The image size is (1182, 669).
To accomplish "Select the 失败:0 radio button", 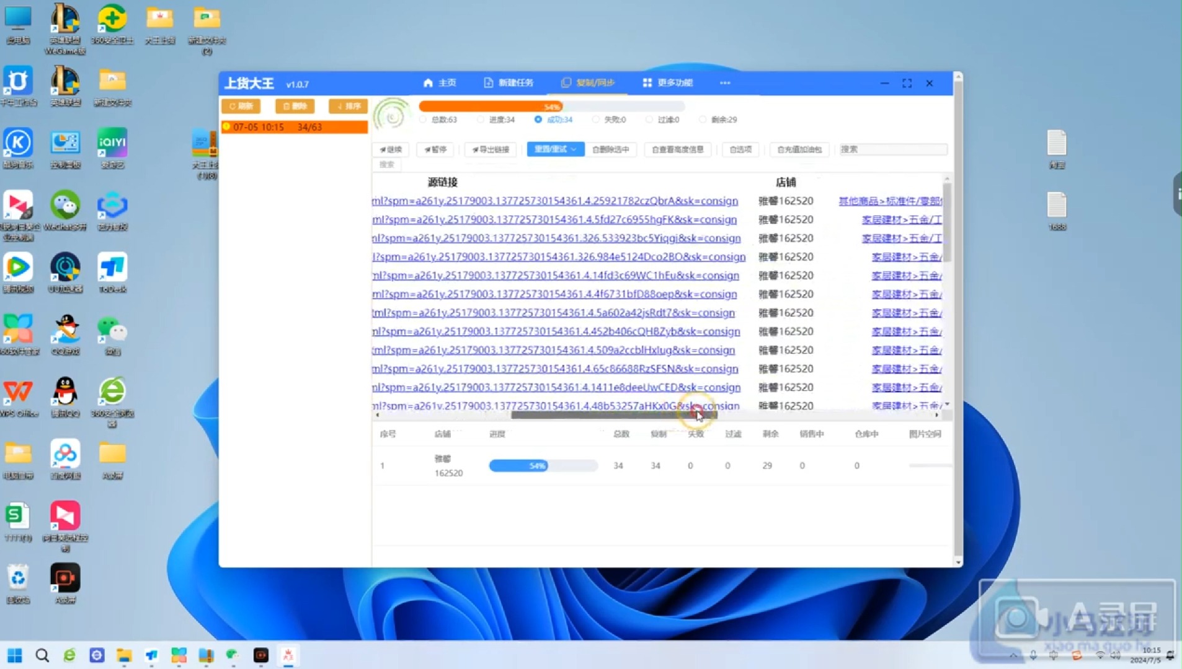I will click(x=595, y=119).
